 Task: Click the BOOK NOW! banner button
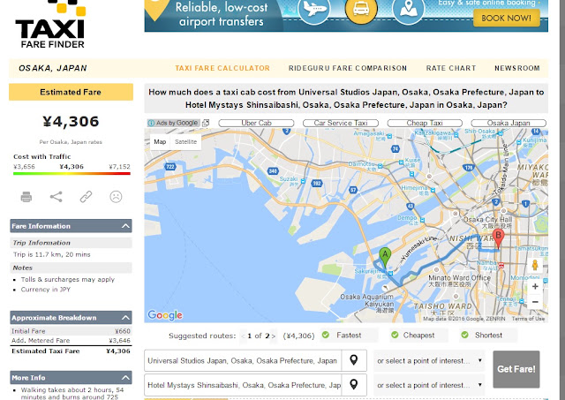[506, 18]
